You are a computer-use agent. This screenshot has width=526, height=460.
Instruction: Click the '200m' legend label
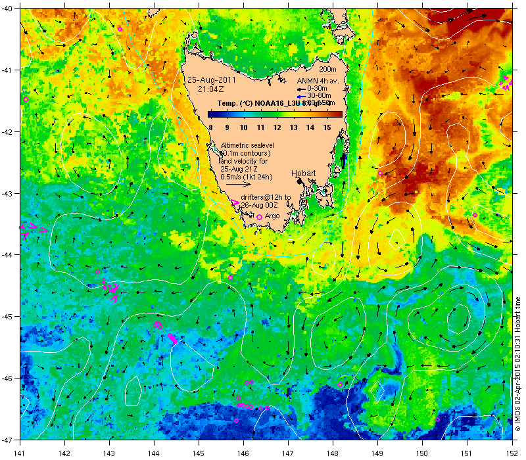327,70
